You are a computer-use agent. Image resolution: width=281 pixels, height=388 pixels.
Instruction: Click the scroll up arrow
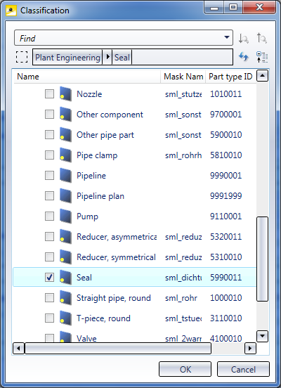(x=262, y=76)
